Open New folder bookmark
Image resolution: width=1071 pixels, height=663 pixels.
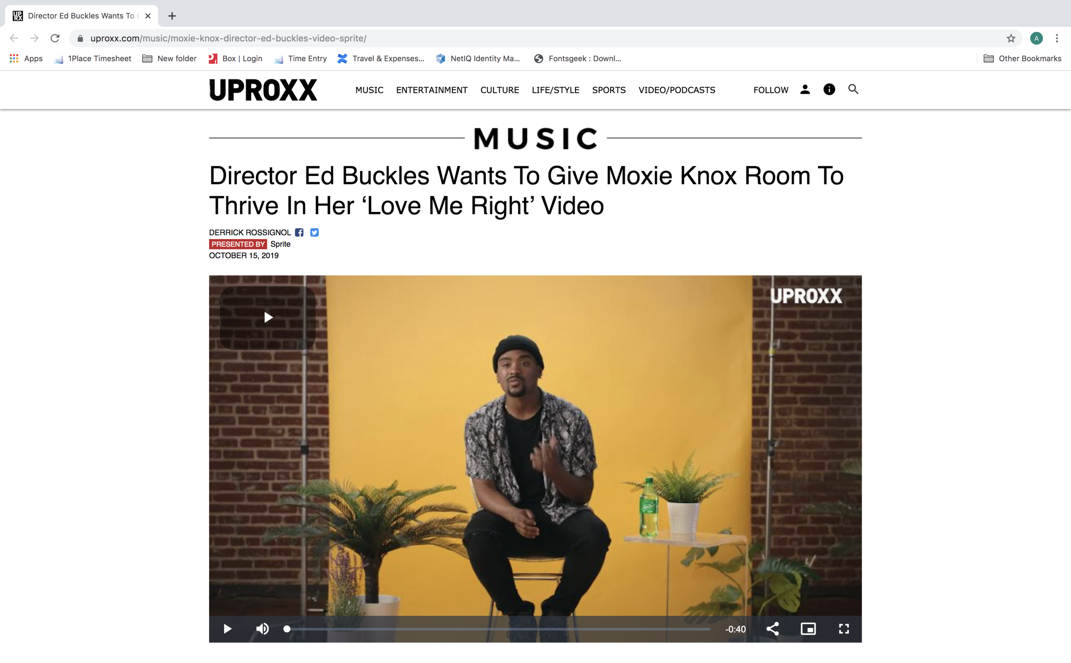point(169,59)
